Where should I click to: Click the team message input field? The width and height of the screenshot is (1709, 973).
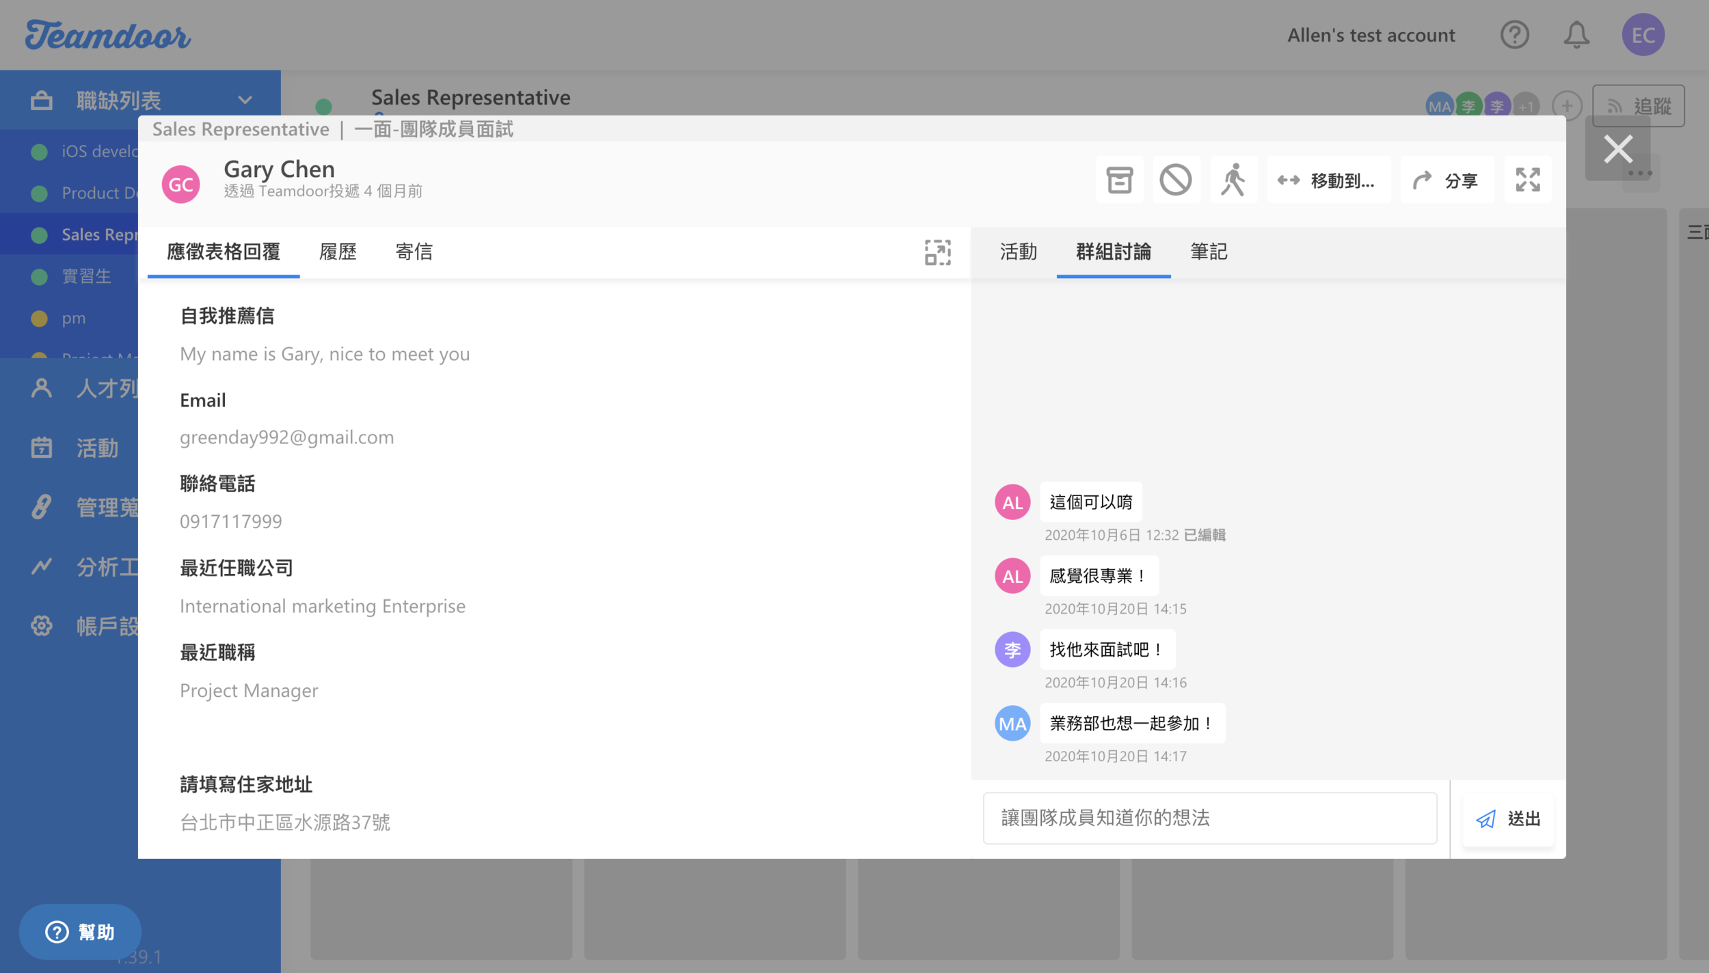click(x=1210, y=818)
